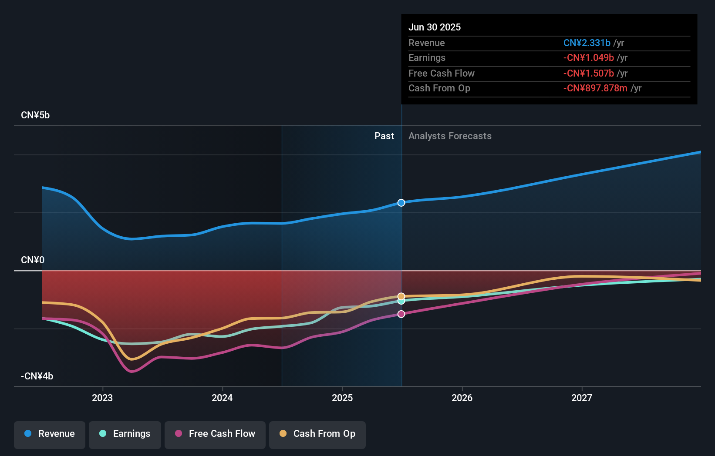Select the Revenue data point marker on the chart

point(401,202)
